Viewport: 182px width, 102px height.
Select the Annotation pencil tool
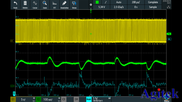point(65,5)
